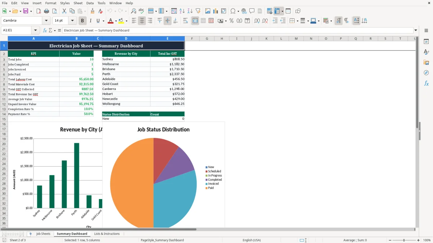The height and width of the screenshot is (243, 433).
Task: Click the Merge and Center cells icon
Action: pyautogui.click(x=195, y=21)
